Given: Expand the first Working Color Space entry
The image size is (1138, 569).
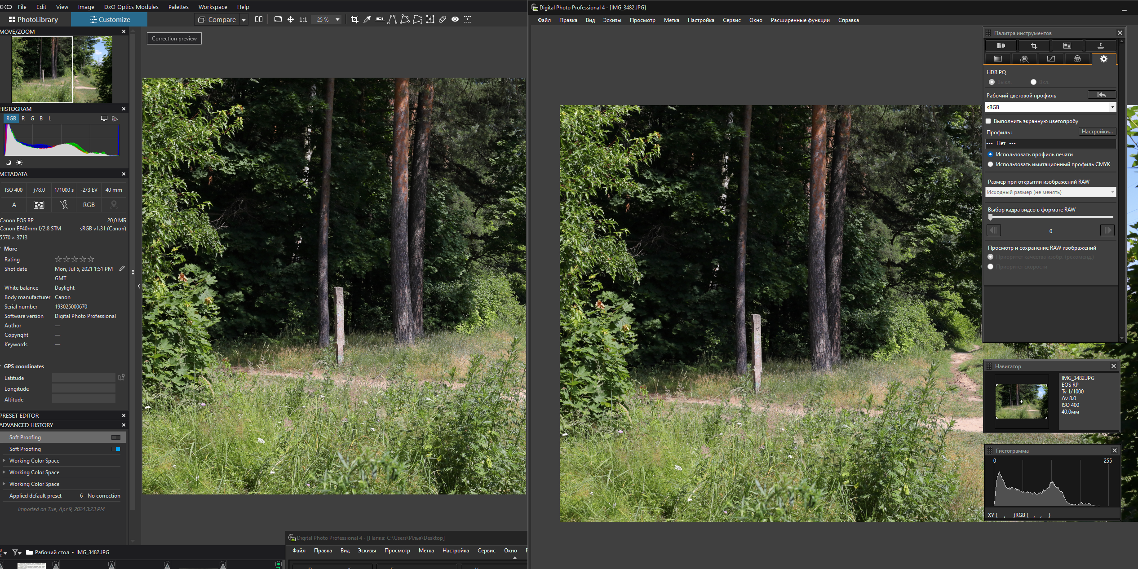Looking at the screenshot, I should [4, 461].
